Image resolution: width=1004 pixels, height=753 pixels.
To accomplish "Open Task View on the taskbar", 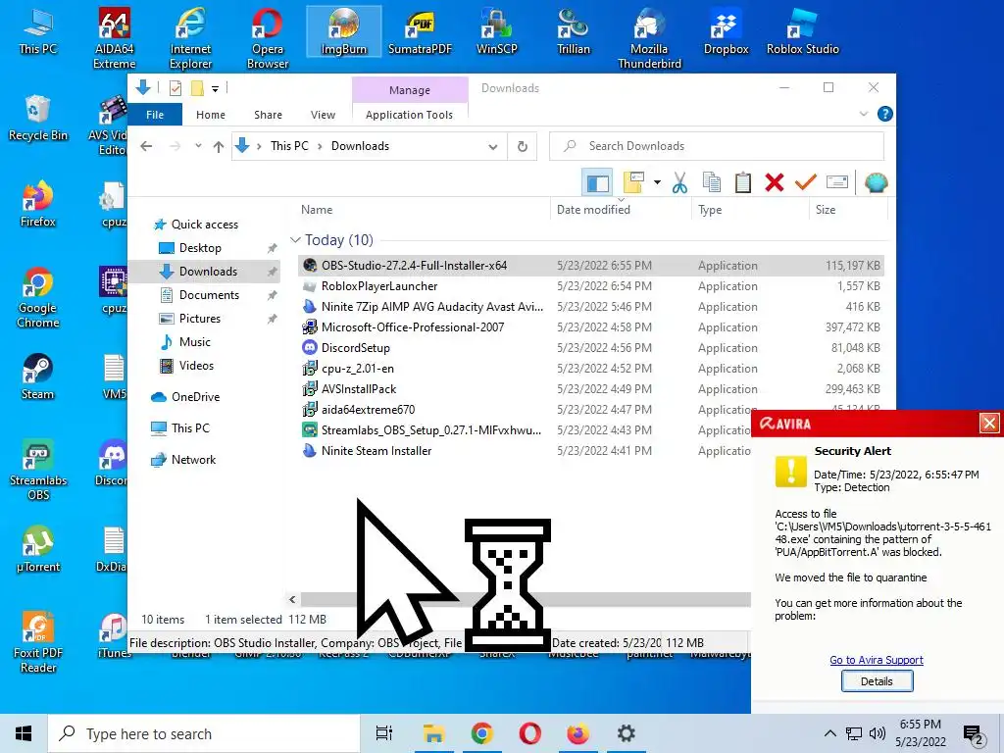I will (384, 733).
